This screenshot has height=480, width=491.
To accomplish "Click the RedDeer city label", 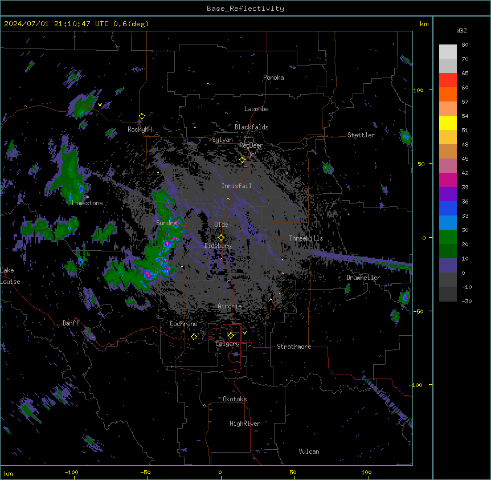I will 251,145.
